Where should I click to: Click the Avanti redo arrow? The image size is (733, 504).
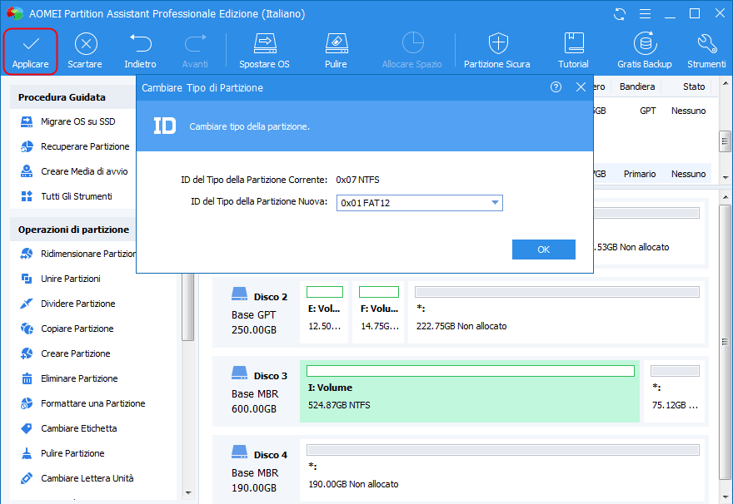click(195, 43)
